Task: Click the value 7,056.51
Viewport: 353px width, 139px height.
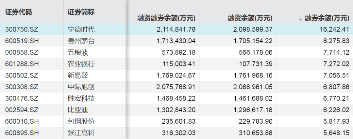Action: point(336,75)
